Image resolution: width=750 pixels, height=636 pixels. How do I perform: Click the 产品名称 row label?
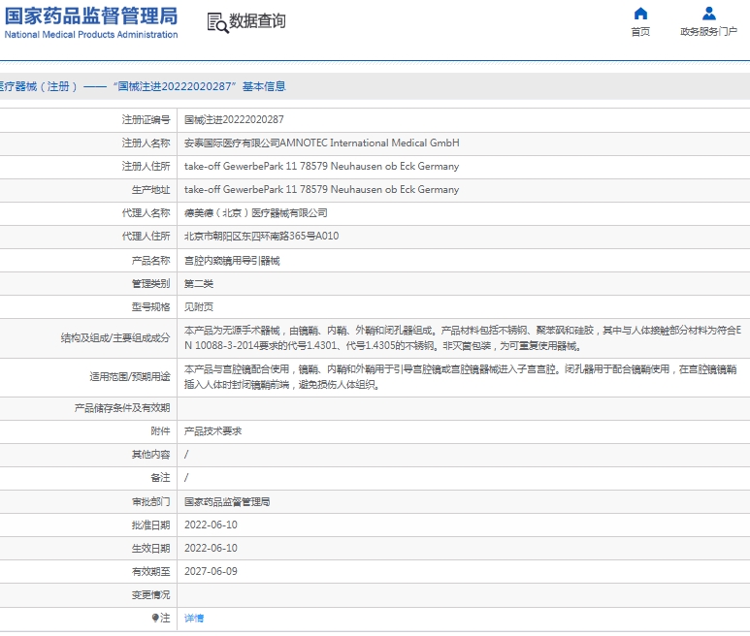150,261
